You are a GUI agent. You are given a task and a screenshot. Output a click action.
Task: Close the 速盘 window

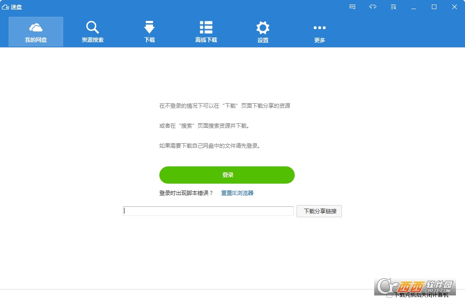pos(455,7)
